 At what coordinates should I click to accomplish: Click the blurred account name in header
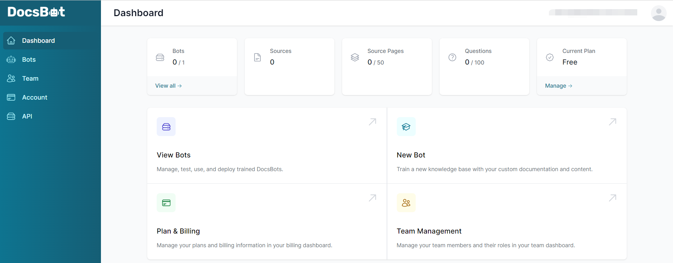593,12
